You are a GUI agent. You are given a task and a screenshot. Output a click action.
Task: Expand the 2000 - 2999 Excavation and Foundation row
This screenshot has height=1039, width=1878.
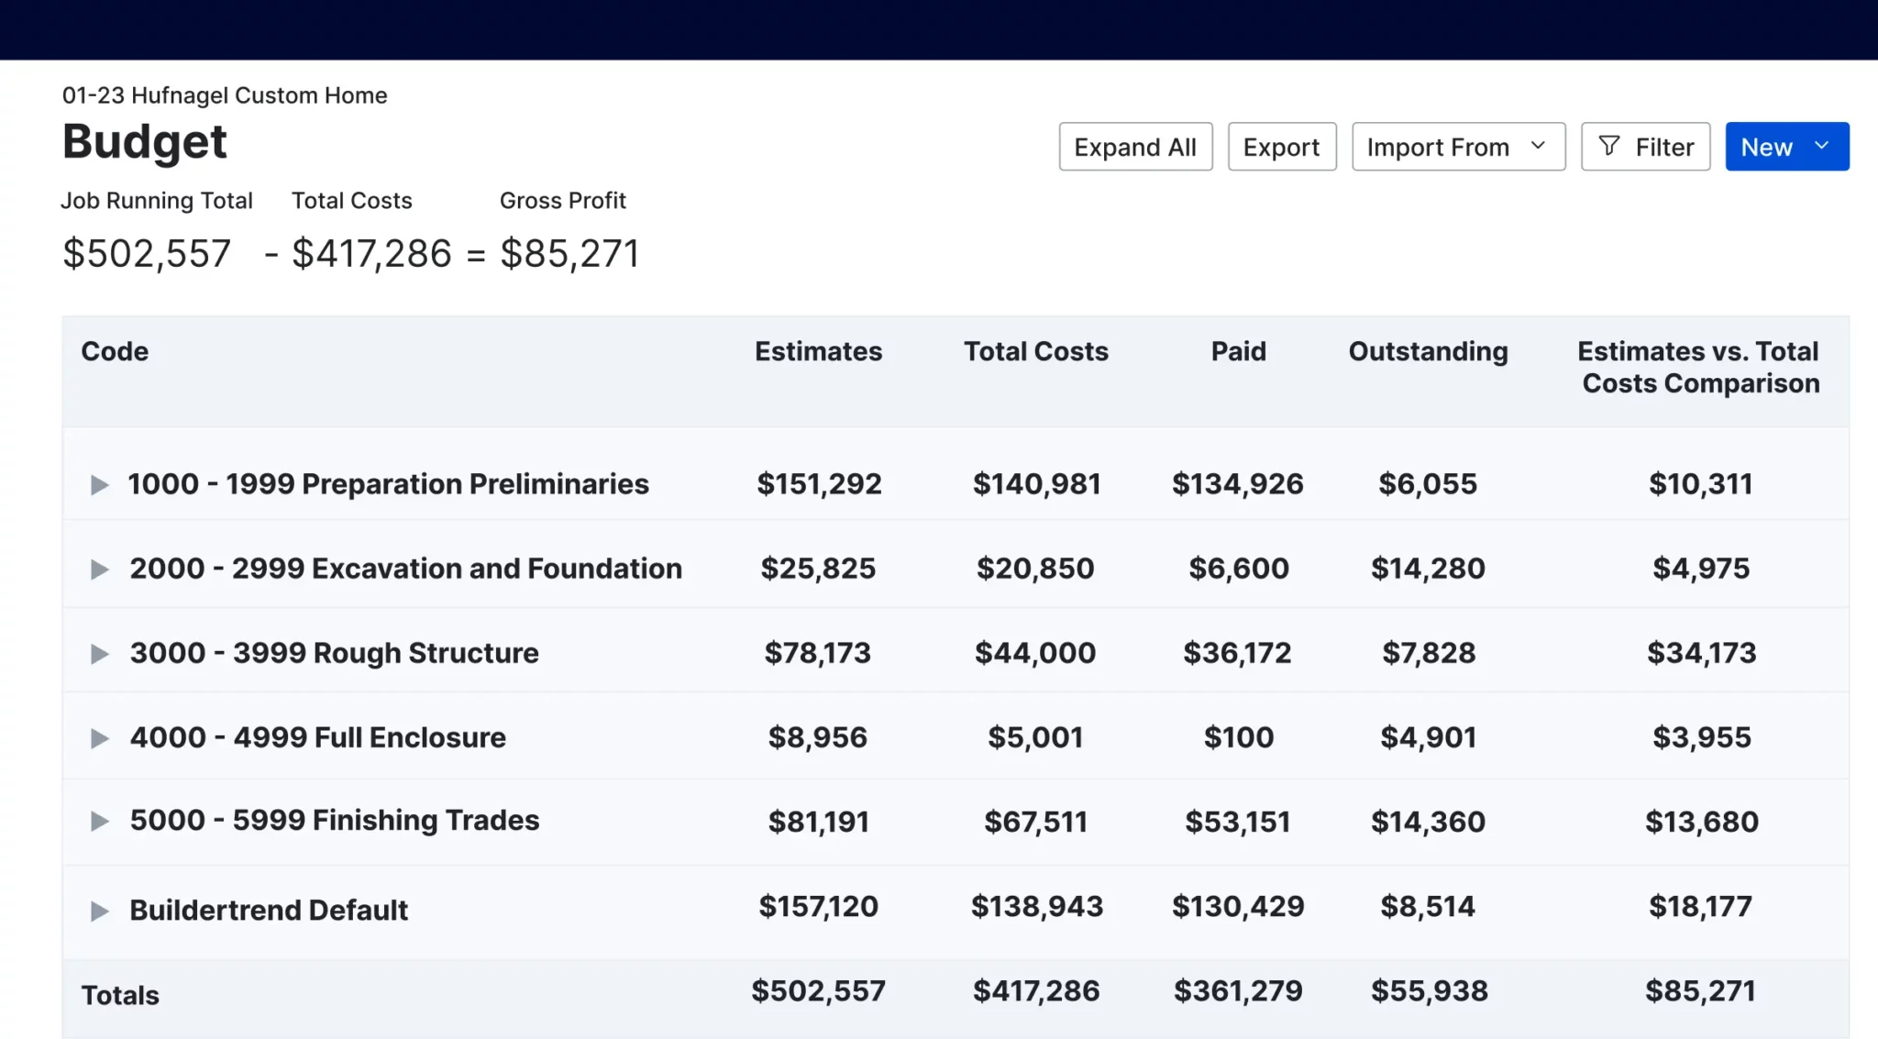[98, 569]
